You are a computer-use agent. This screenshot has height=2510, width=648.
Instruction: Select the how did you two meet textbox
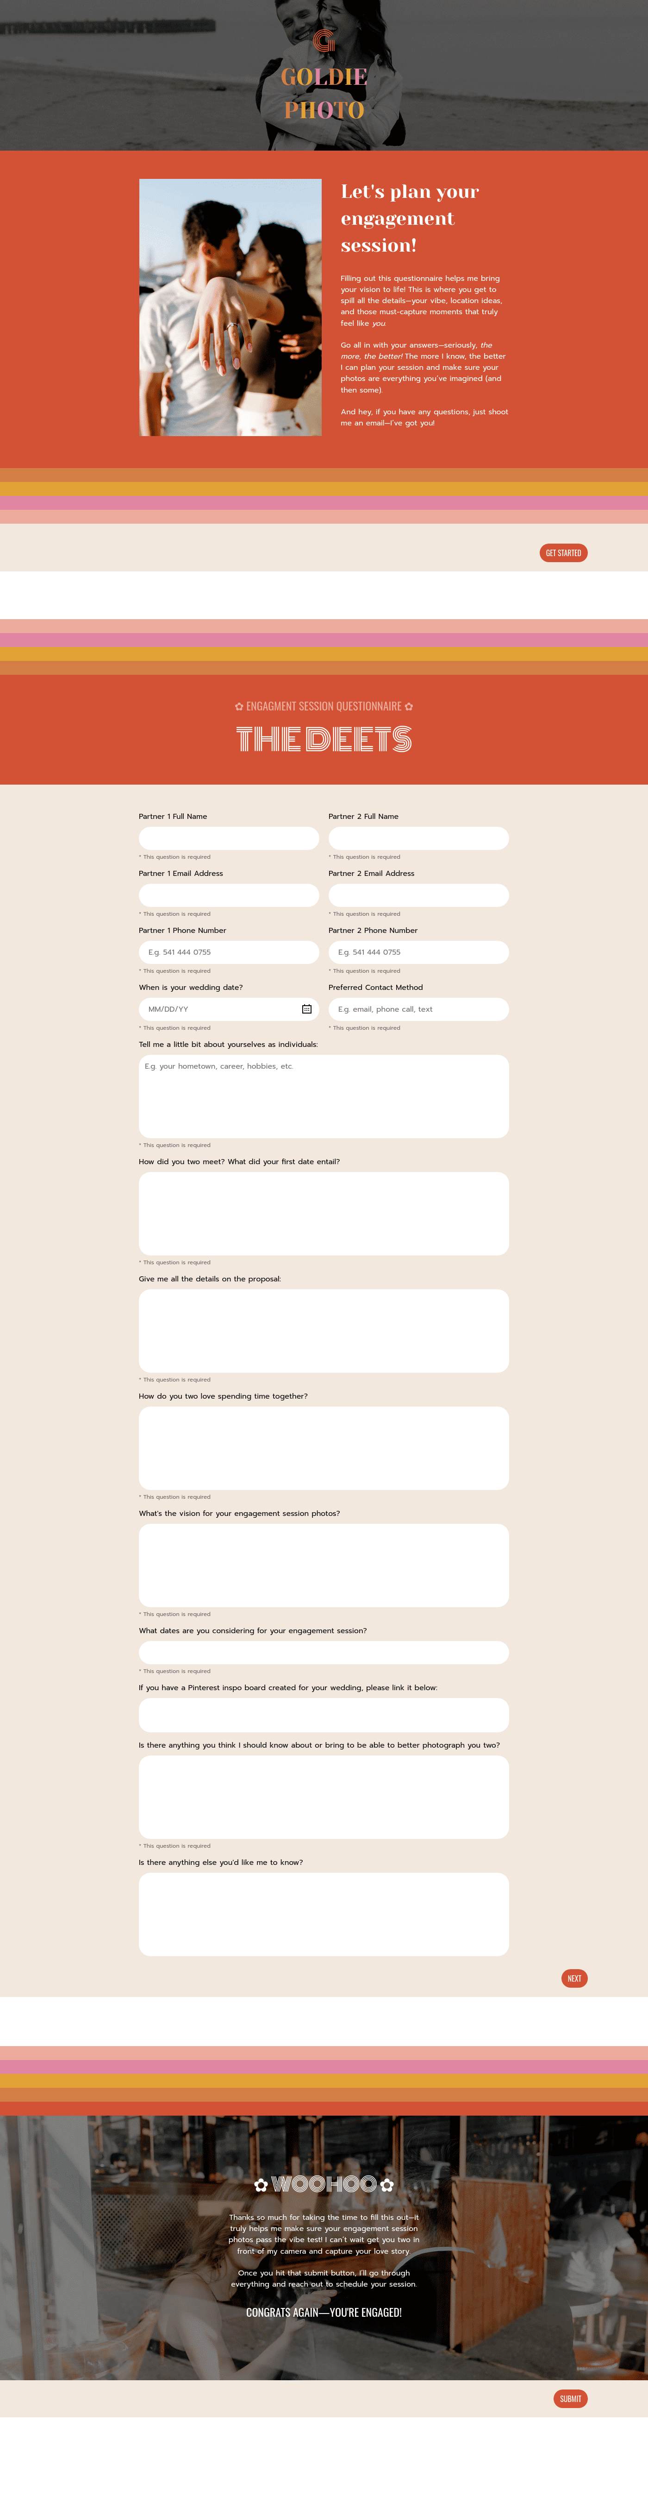(x=324, y=1213)
